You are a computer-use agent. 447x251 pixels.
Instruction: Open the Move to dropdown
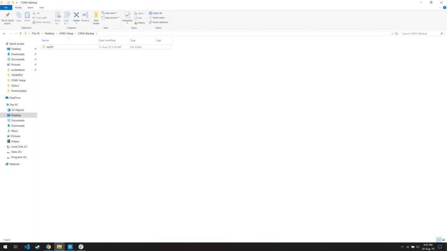[x=58, y=17]
